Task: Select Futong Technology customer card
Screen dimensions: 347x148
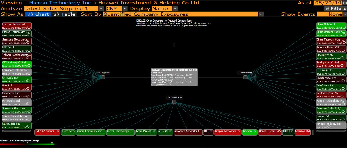Action: 331,103
